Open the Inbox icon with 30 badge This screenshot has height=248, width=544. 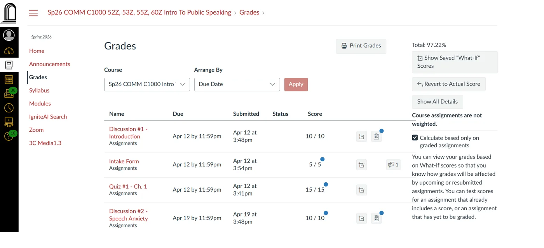pos(10,93)
